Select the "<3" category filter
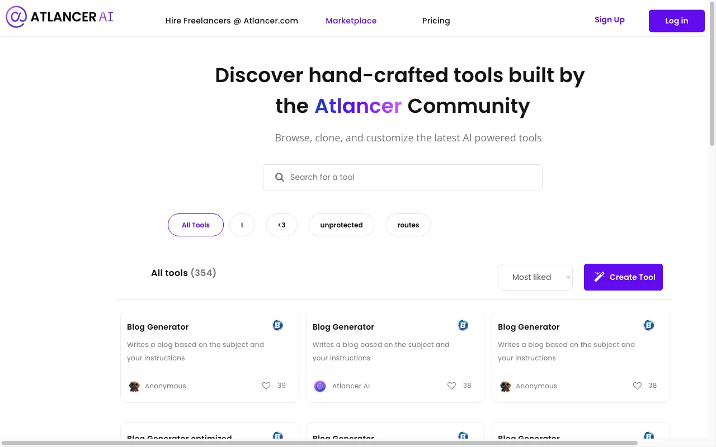This screenshot has width=716, height=447. click(x=281, y=225)
